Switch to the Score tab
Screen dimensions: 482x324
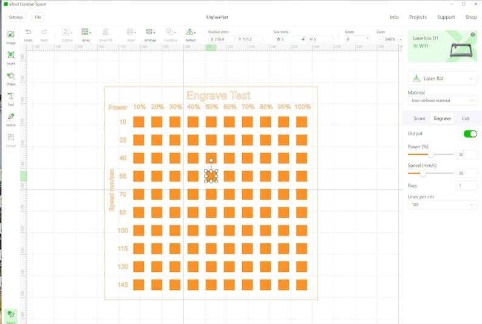tap(419, 118)
